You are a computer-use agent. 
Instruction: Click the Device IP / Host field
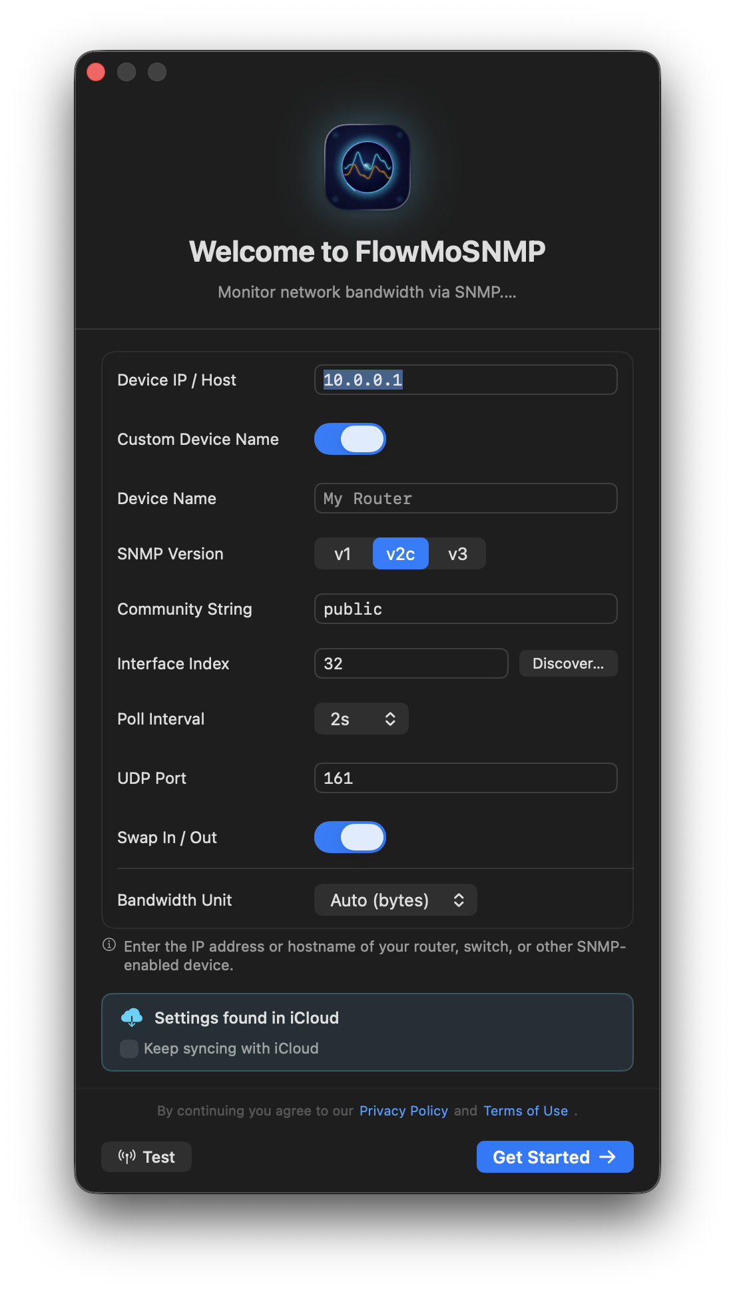pyautogui.click(x=465, y=380)
